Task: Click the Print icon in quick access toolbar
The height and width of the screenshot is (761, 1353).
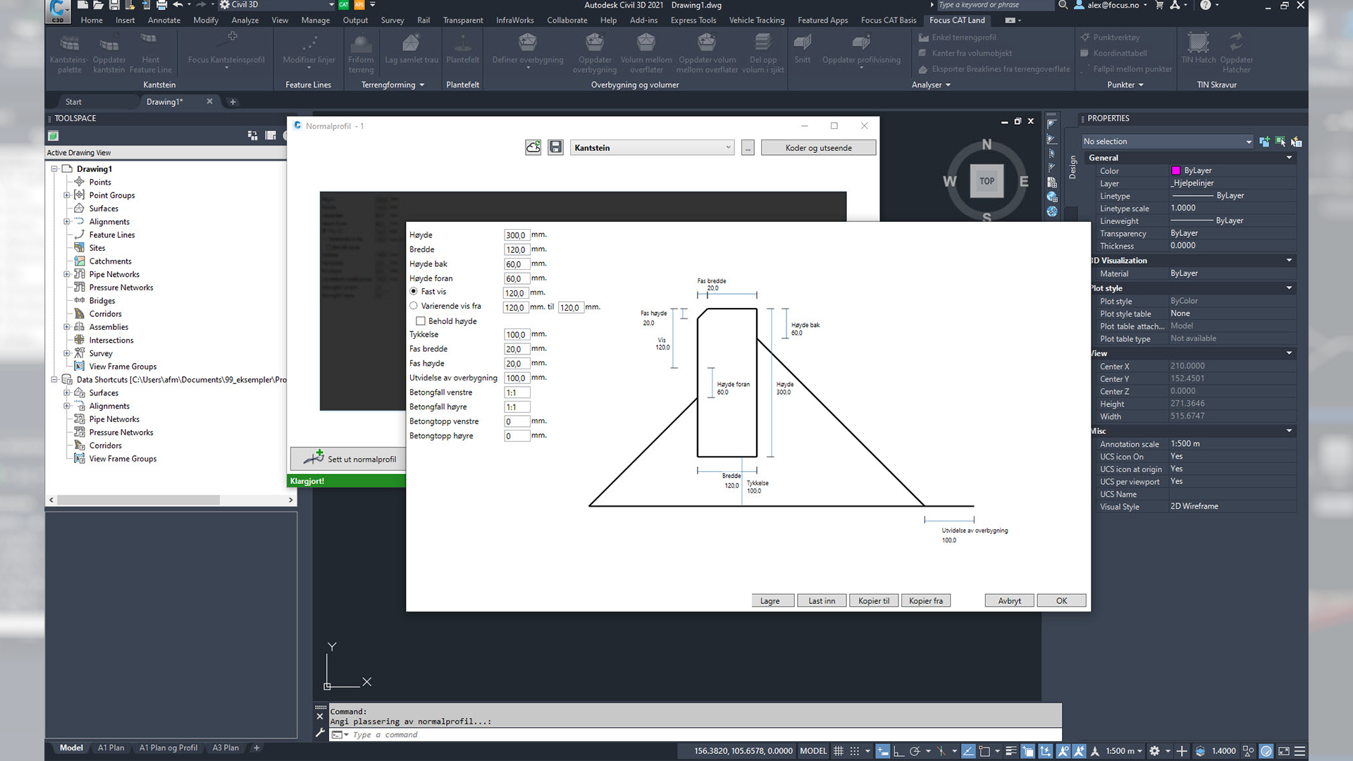Action: 161,5
